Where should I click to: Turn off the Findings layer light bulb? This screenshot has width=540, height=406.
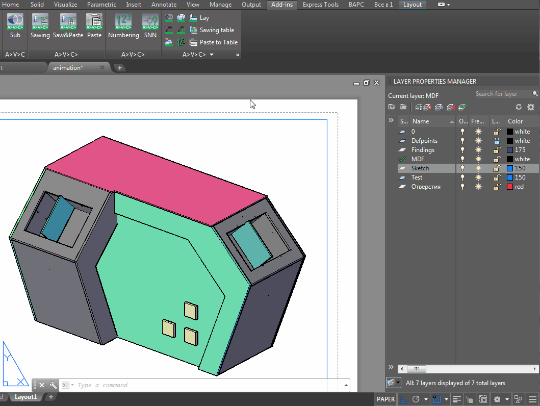[462, 150]
